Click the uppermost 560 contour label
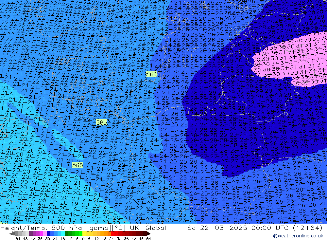 pyautogui.click(x=151, y=74)
